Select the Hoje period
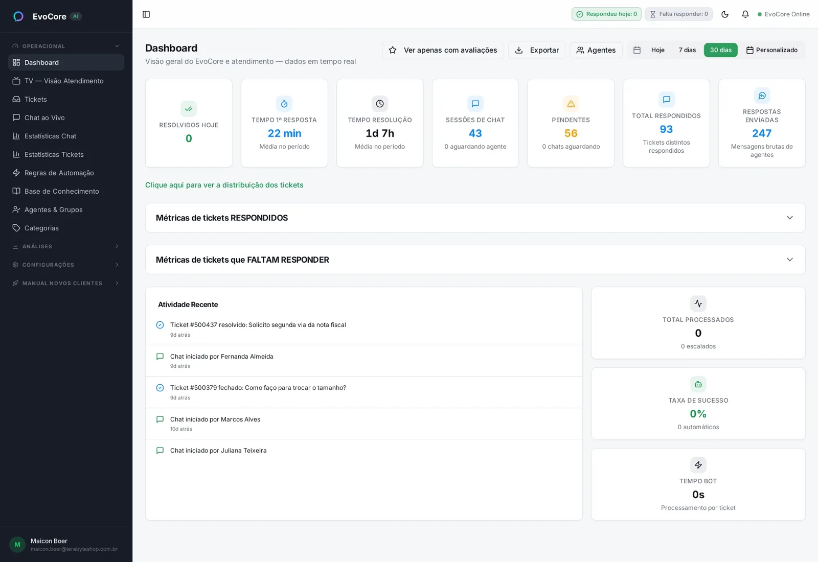 (x=657, y=50)
